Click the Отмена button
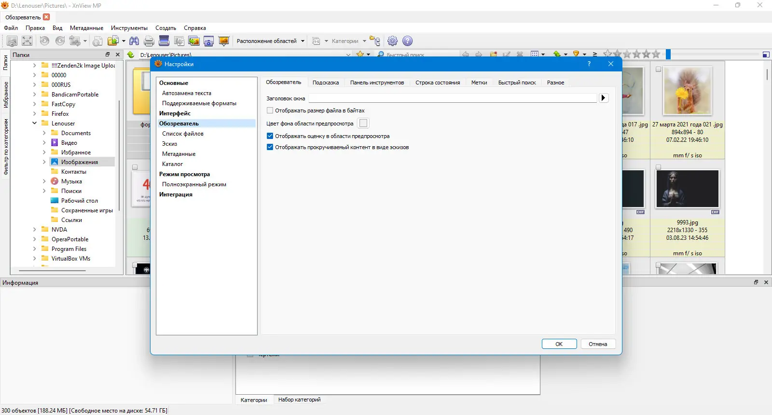 click(598, 344)
